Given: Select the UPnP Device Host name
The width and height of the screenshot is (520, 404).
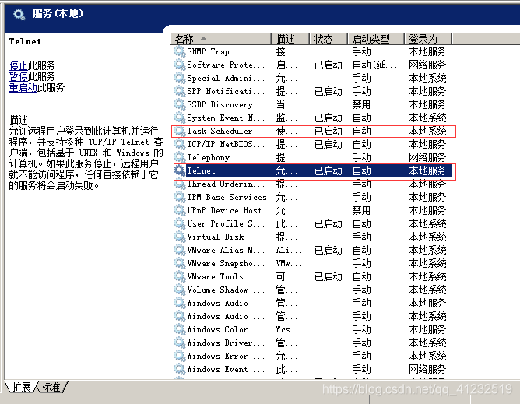Looking at the screenshot, I should pos(224,211).
